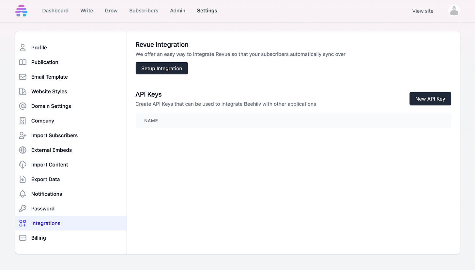Click the Import Subscribers user-plus icon
This screenshot has width=475, height=270.
pyautogui.click(x=23, y=135)
